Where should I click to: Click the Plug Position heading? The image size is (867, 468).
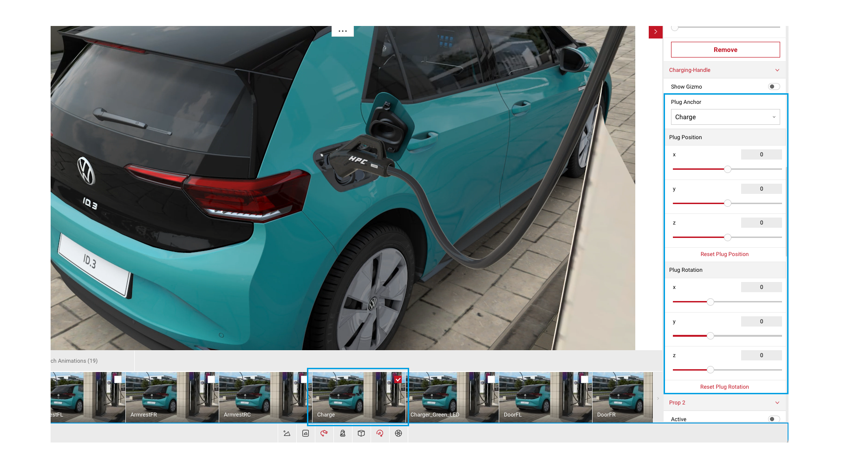[685, 137]
